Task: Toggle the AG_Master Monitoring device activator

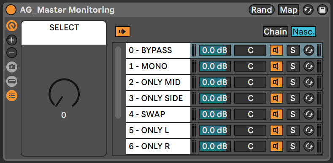Action: [x=11, y=10]
